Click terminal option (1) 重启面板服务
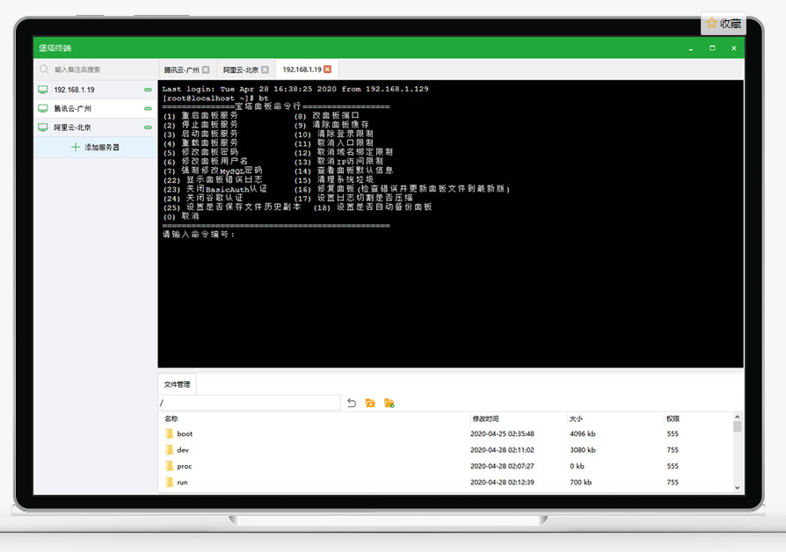This screenshot has height=552, width=786. click(200, 115)
